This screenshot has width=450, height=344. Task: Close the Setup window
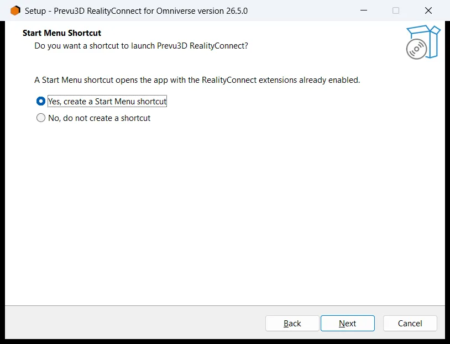(428, 10)
